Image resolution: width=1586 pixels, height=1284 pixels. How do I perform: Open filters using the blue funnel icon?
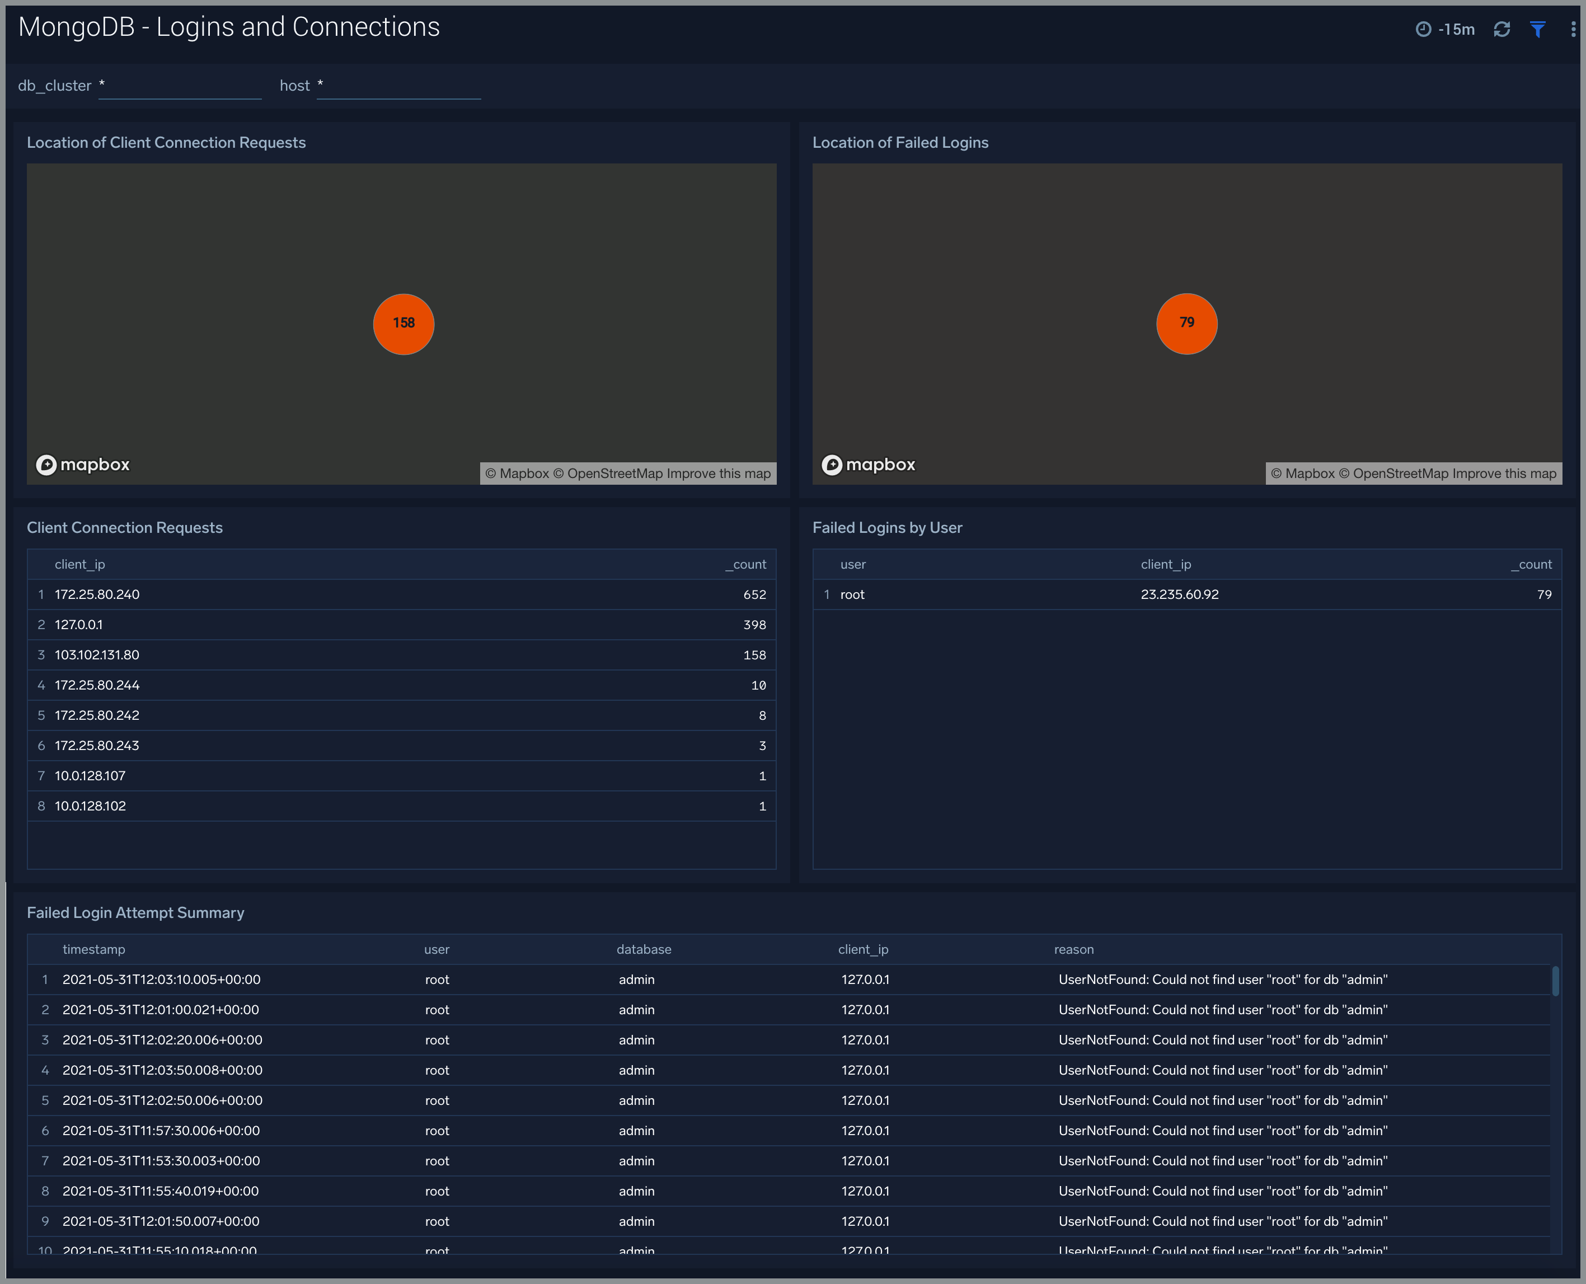coord(1538,30)
